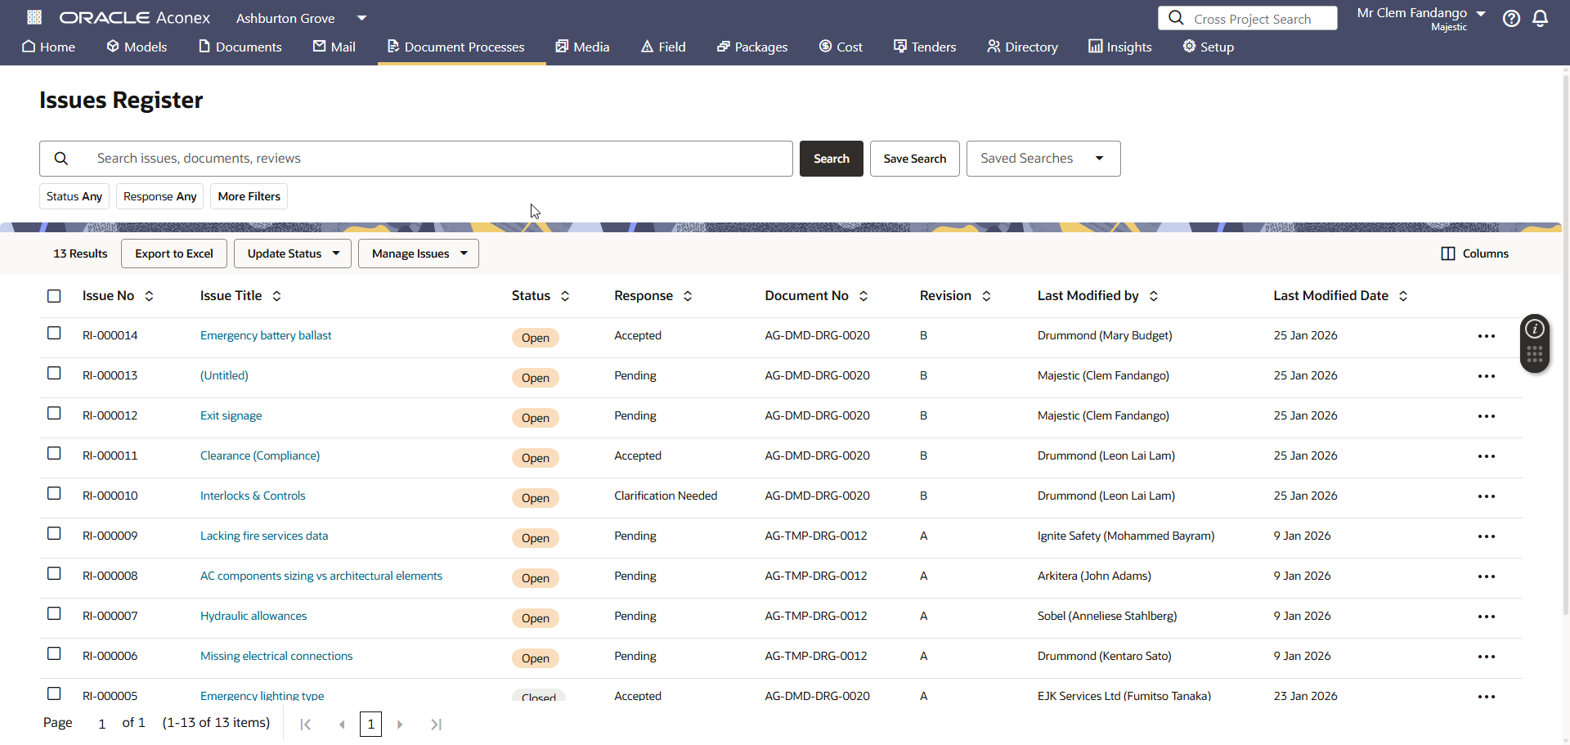The width and height of the screenshot is (1570, 745).
Task: Expand the Saved Searches dropdown
Action: (1043, 159)
